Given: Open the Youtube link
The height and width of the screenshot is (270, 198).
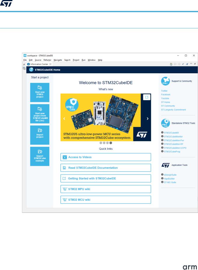Looking at the screenshot, I should (165, 98).
